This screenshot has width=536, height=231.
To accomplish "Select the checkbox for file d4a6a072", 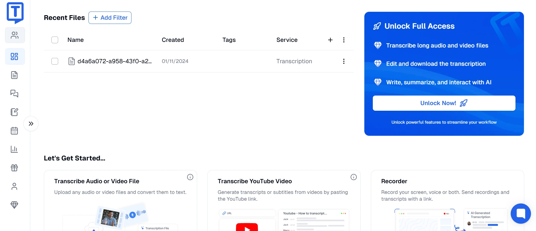I will tap(55, 61).
